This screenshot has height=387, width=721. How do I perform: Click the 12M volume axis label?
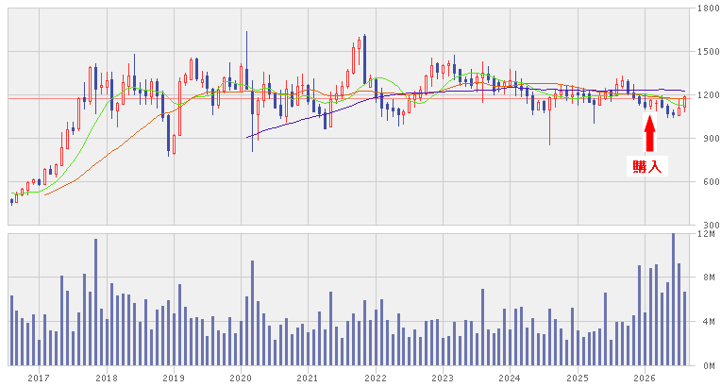[706, 234]
